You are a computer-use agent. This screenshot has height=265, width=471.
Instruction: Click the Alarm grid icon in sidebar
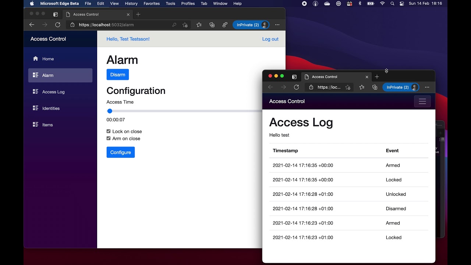pyautogui.click(x=35, y=75)
